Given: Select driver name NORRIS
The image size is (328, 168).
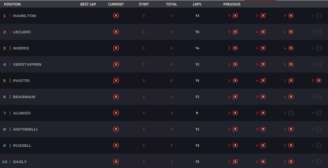Looking at the screenshot, I should (21, 48).
